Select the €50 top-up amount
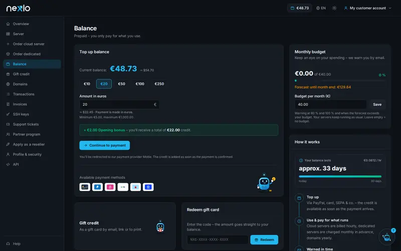401x251 pixels. point(121,84)
